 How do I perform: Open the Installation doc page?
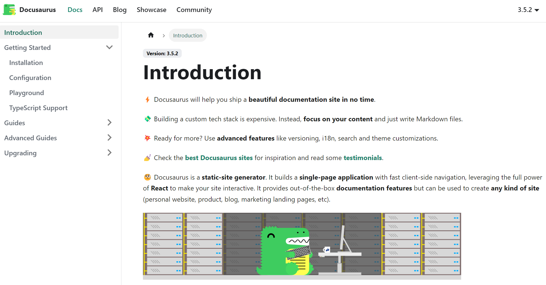pyautogui.click(x=26, y=63)
